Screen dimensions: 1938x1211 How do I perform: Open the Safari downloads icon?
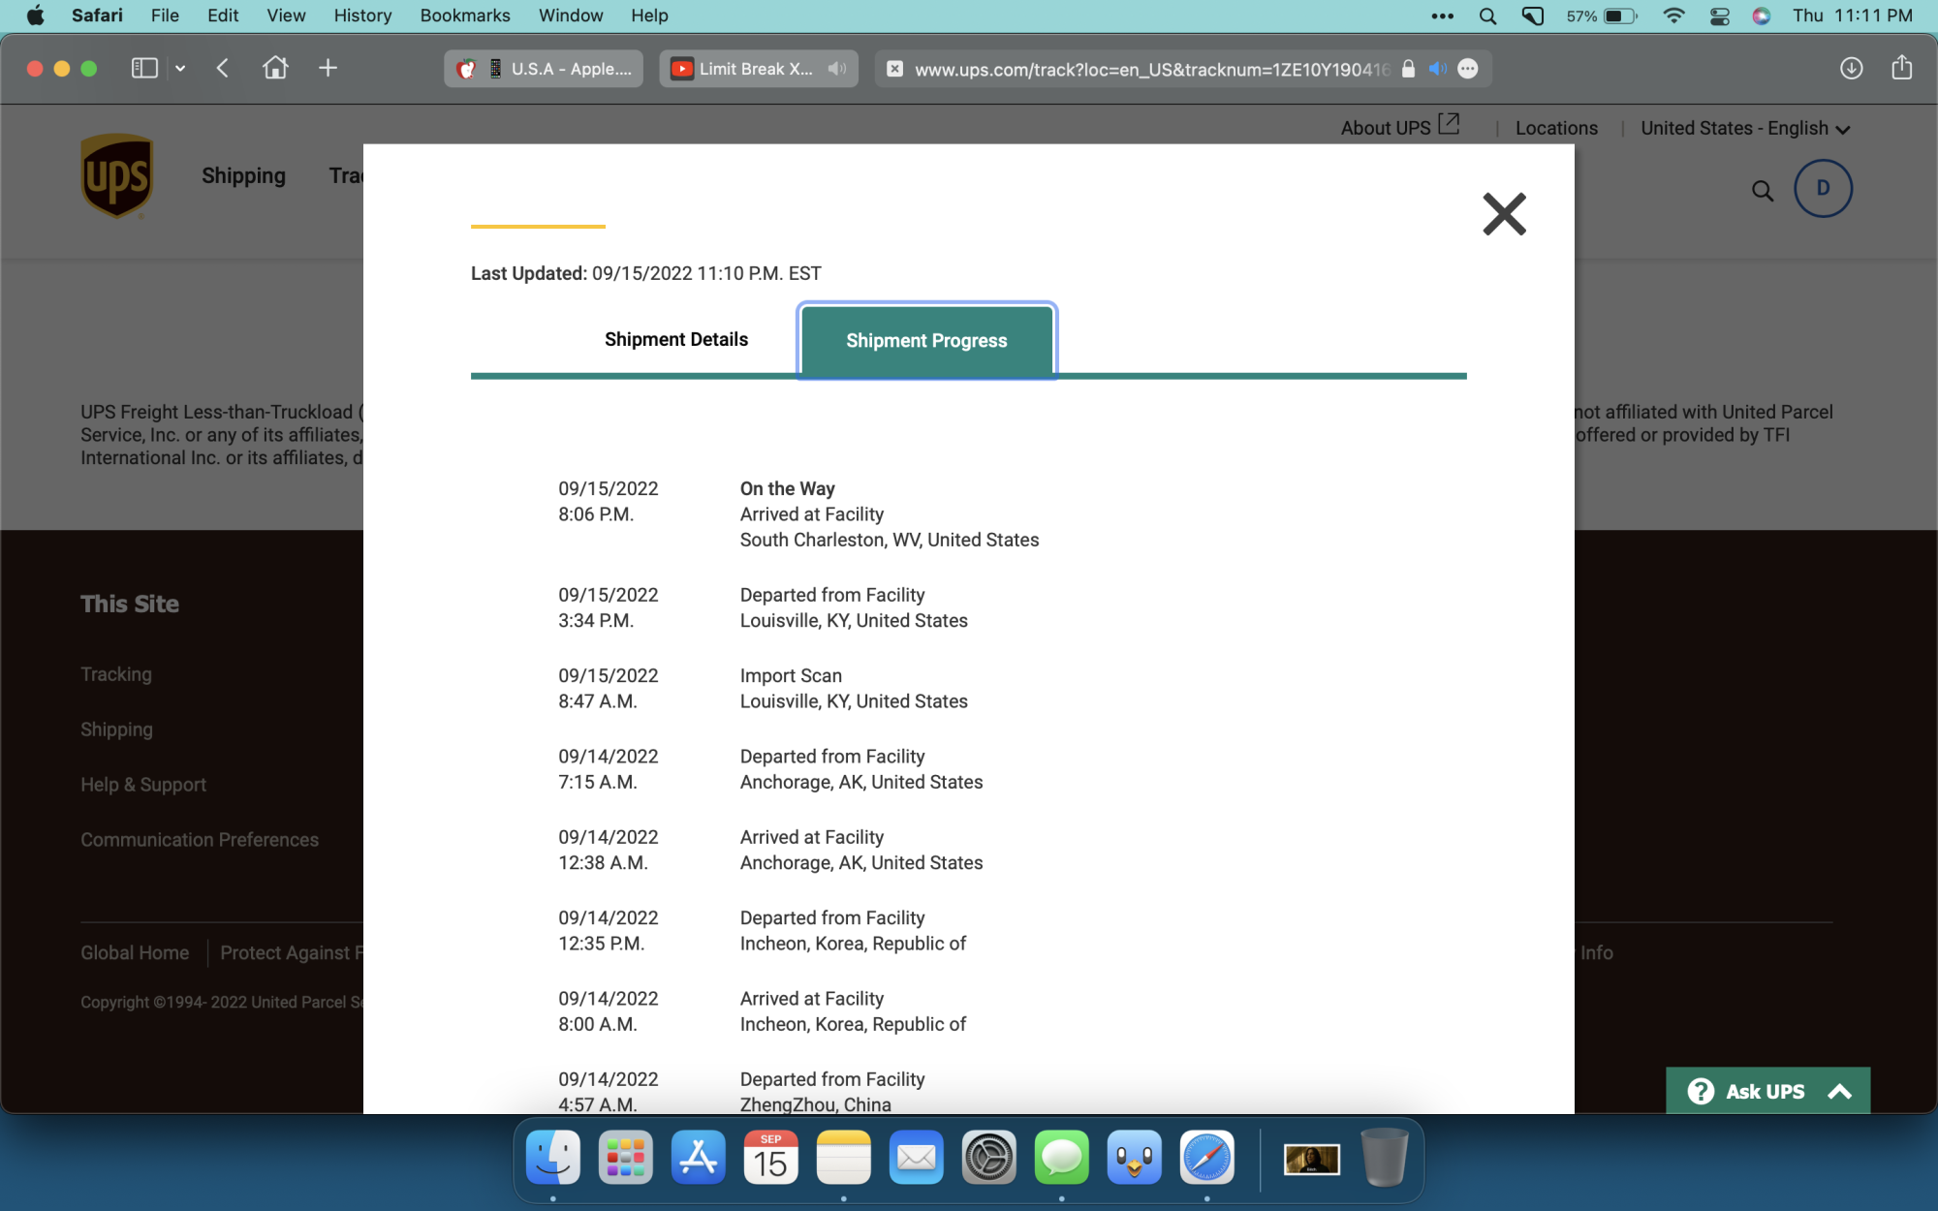click(1851, 68)
